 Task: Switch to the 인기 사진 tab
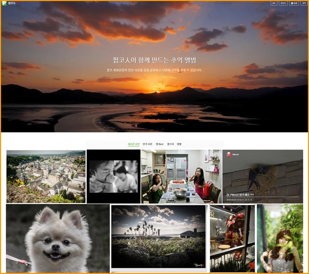147,144
